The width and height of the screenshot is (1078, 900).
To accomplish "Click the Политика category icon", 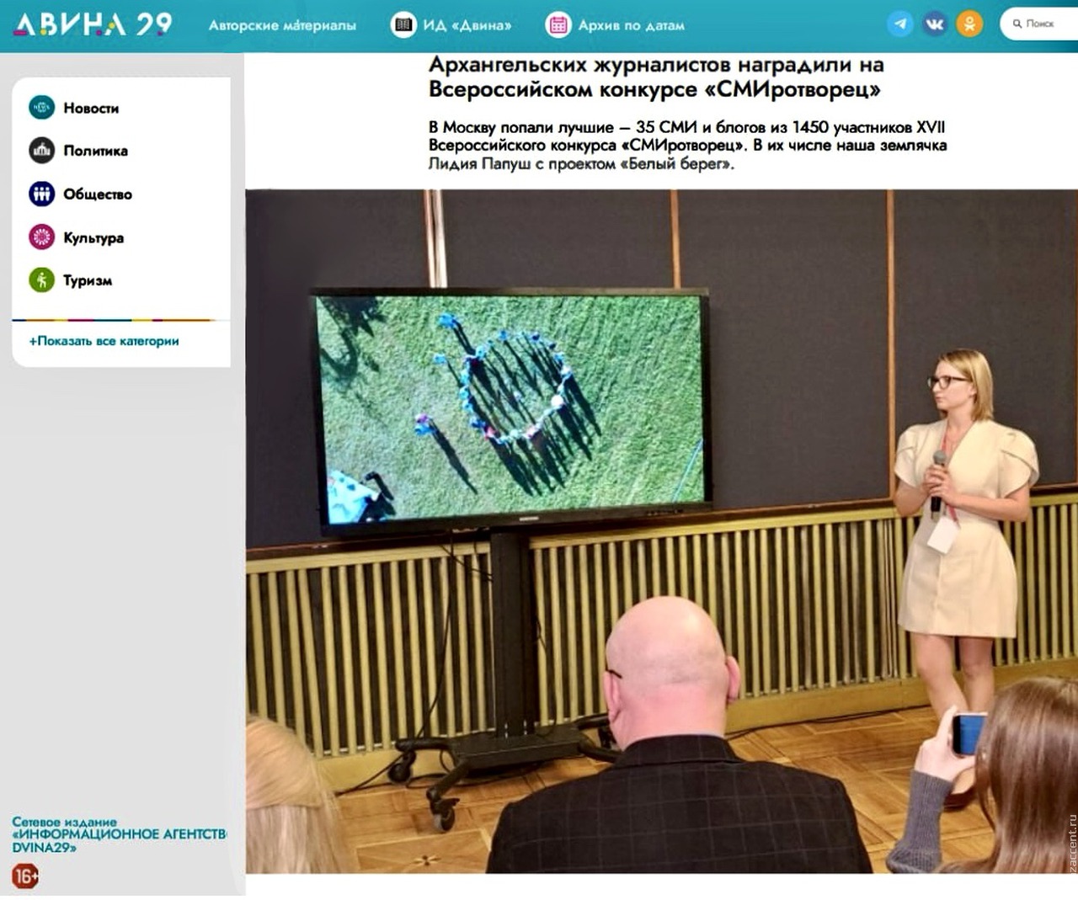I will [x=41, y=151].
